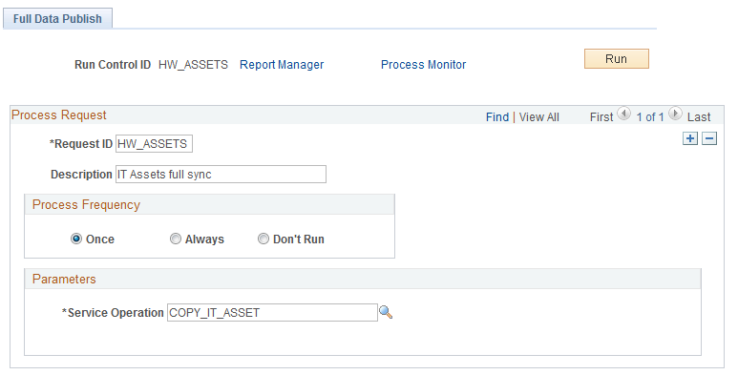This screenshot has height=375, width=738.
Task: Click the First navigation label
Action: 601,116
